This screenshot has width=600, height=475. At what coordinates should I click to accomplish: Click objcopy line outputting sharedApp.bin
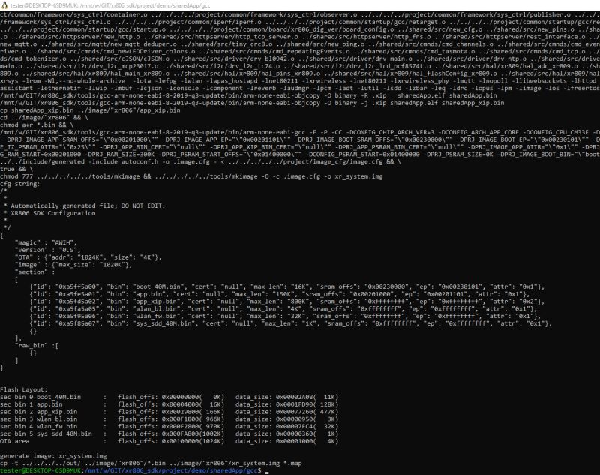248,95
